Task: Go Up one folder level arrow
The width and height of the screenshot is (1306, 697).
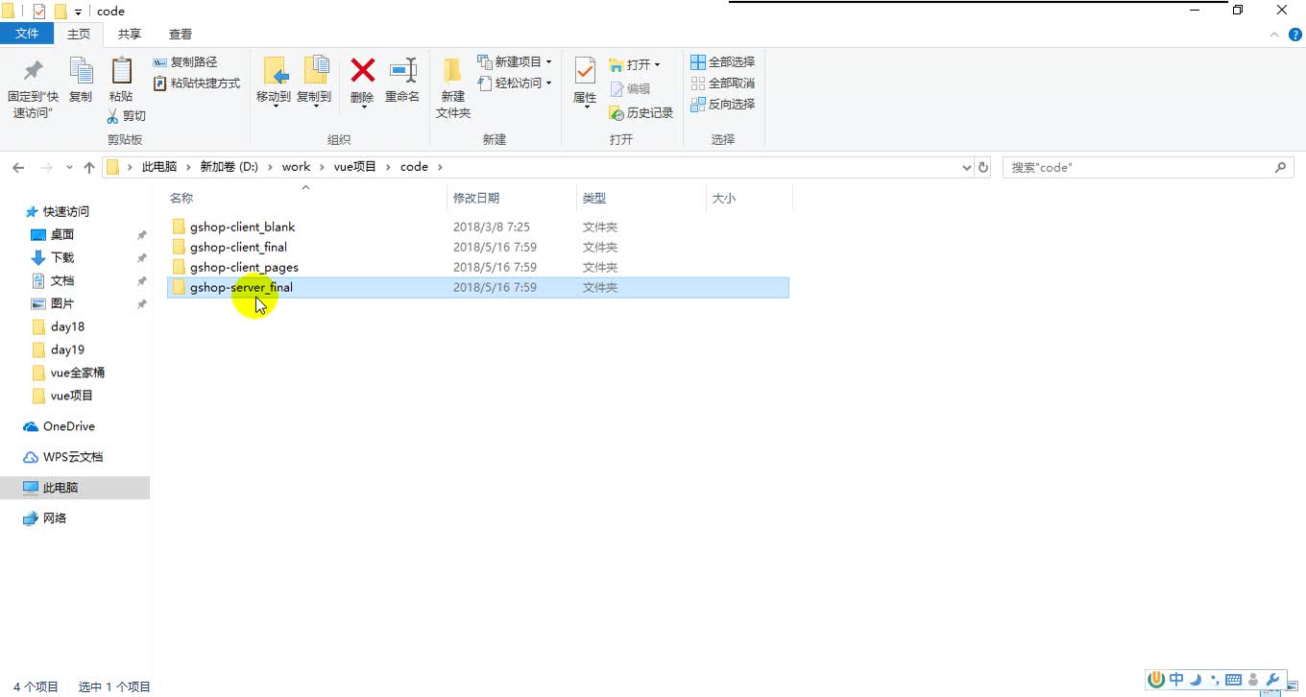Action: (x=89, y=167)
